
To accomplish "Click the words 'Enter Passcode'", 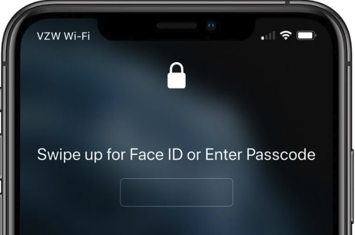I will [x=260, y=154].
